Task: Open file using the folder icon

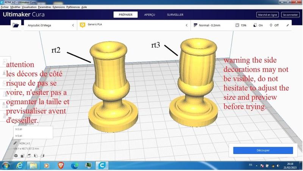Action: coord(16,25)
